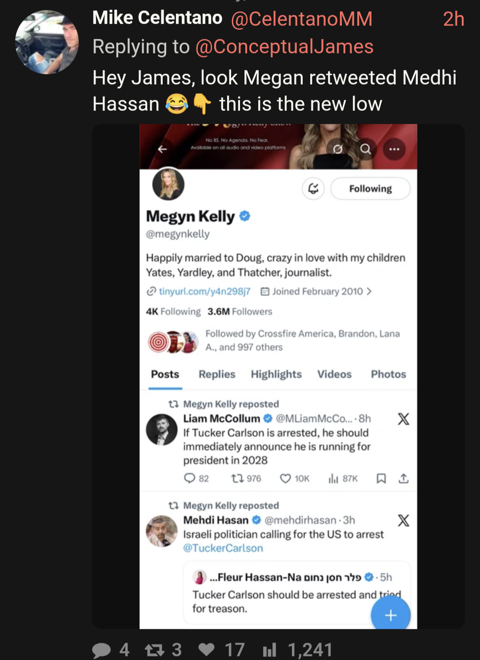
Task: Open the @ConceptualJames mention link
Action: tap(284, 47)
